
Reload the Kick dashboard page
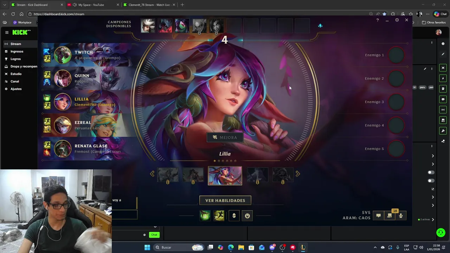coord(13,14)
